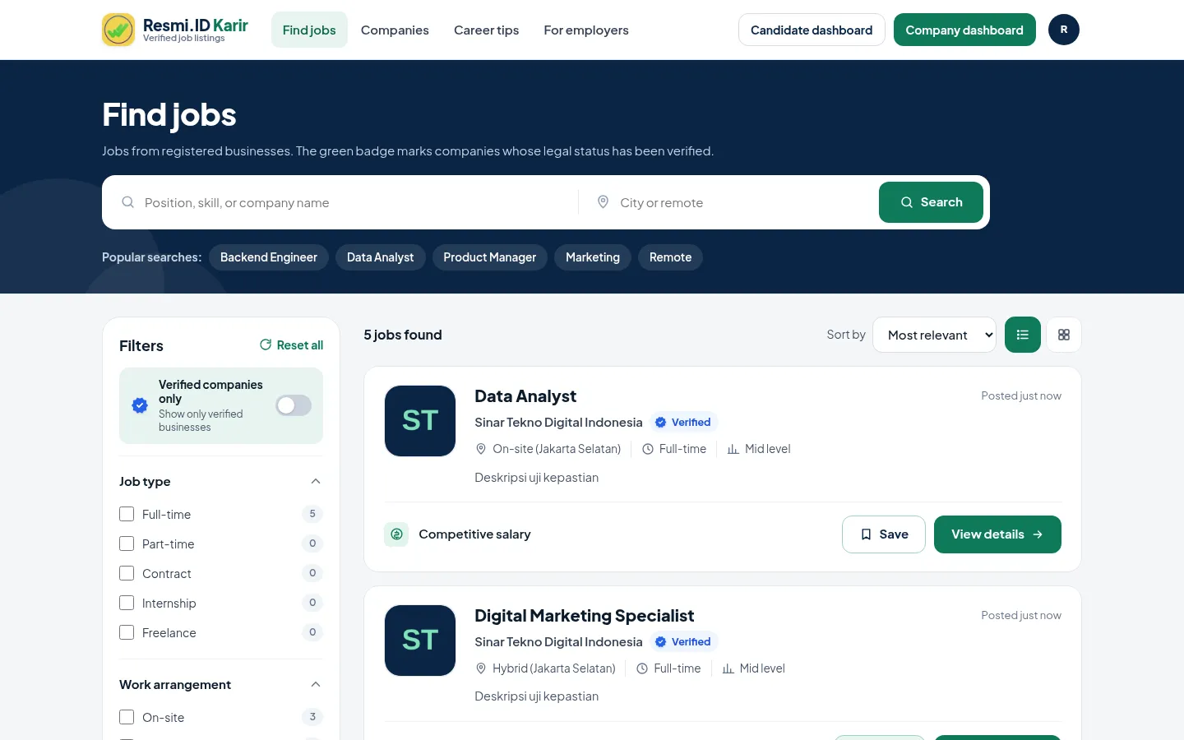Check the On-site work arrangement filter

(x=127, y=717)
